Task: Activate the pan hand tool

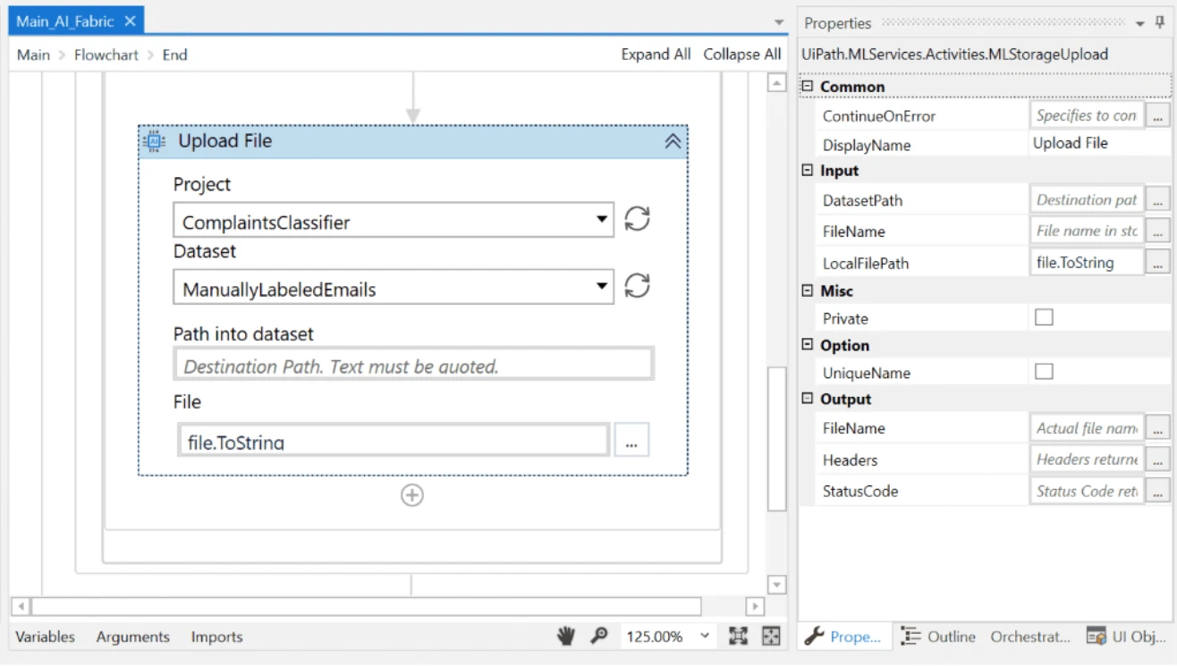Action: pyautogui.click(x=566, y=636)
